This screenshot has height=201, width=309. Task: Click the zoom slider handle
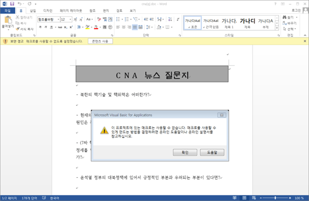(x=275, y=198)
